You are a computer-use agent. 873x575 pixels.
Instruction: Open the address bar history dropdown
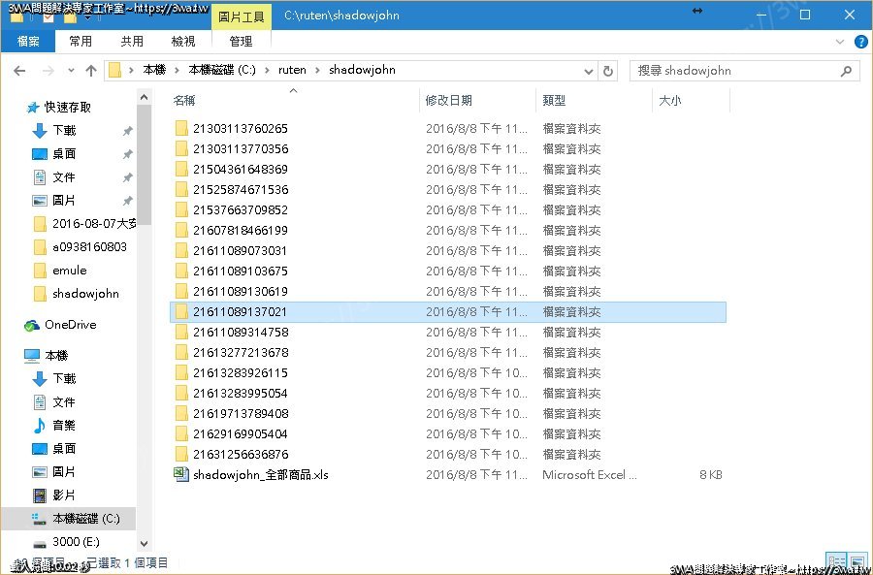pos(589,71)
